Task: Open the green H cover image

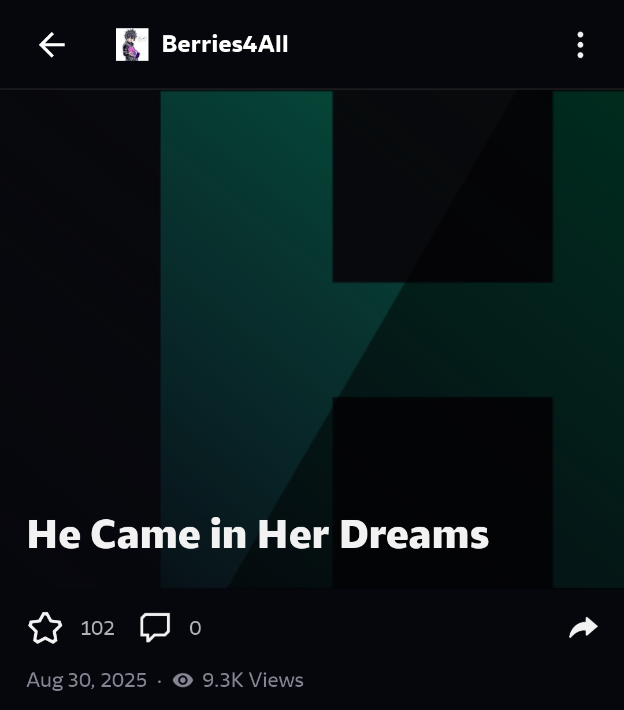Action: (x=312, y=339)
